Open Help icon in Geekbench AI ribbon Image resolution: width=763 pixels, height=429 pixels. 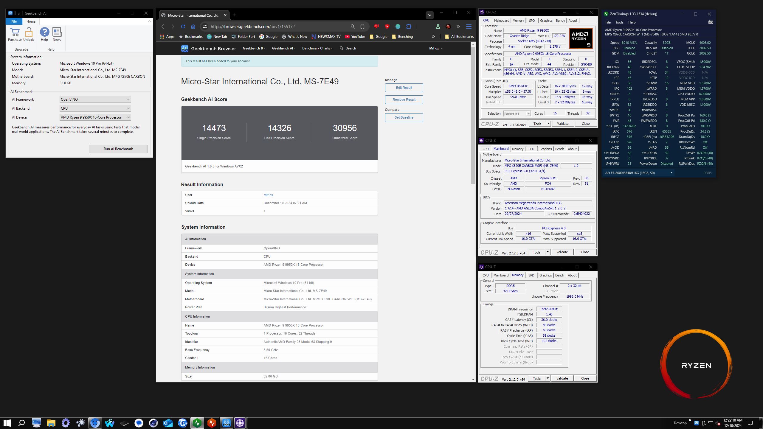44,32
